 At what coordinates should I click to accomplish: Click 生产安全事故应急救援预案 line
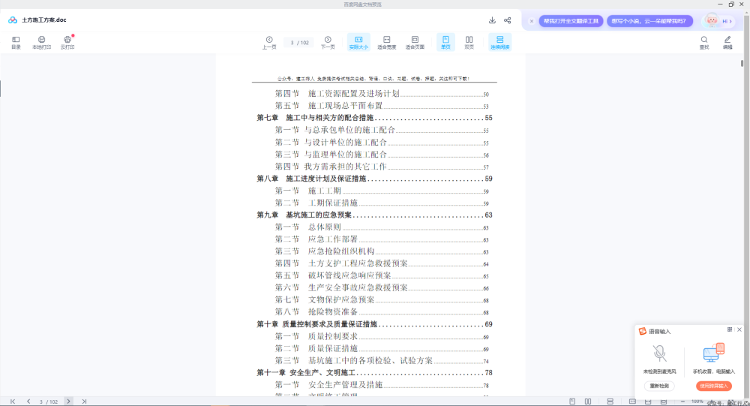pyautogui.click(x=382, y=287)
